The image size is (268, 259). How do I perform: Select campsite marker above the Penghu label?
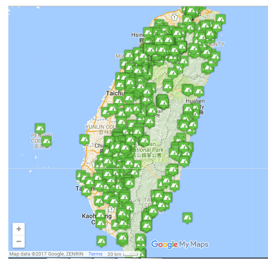click(40, 128)
